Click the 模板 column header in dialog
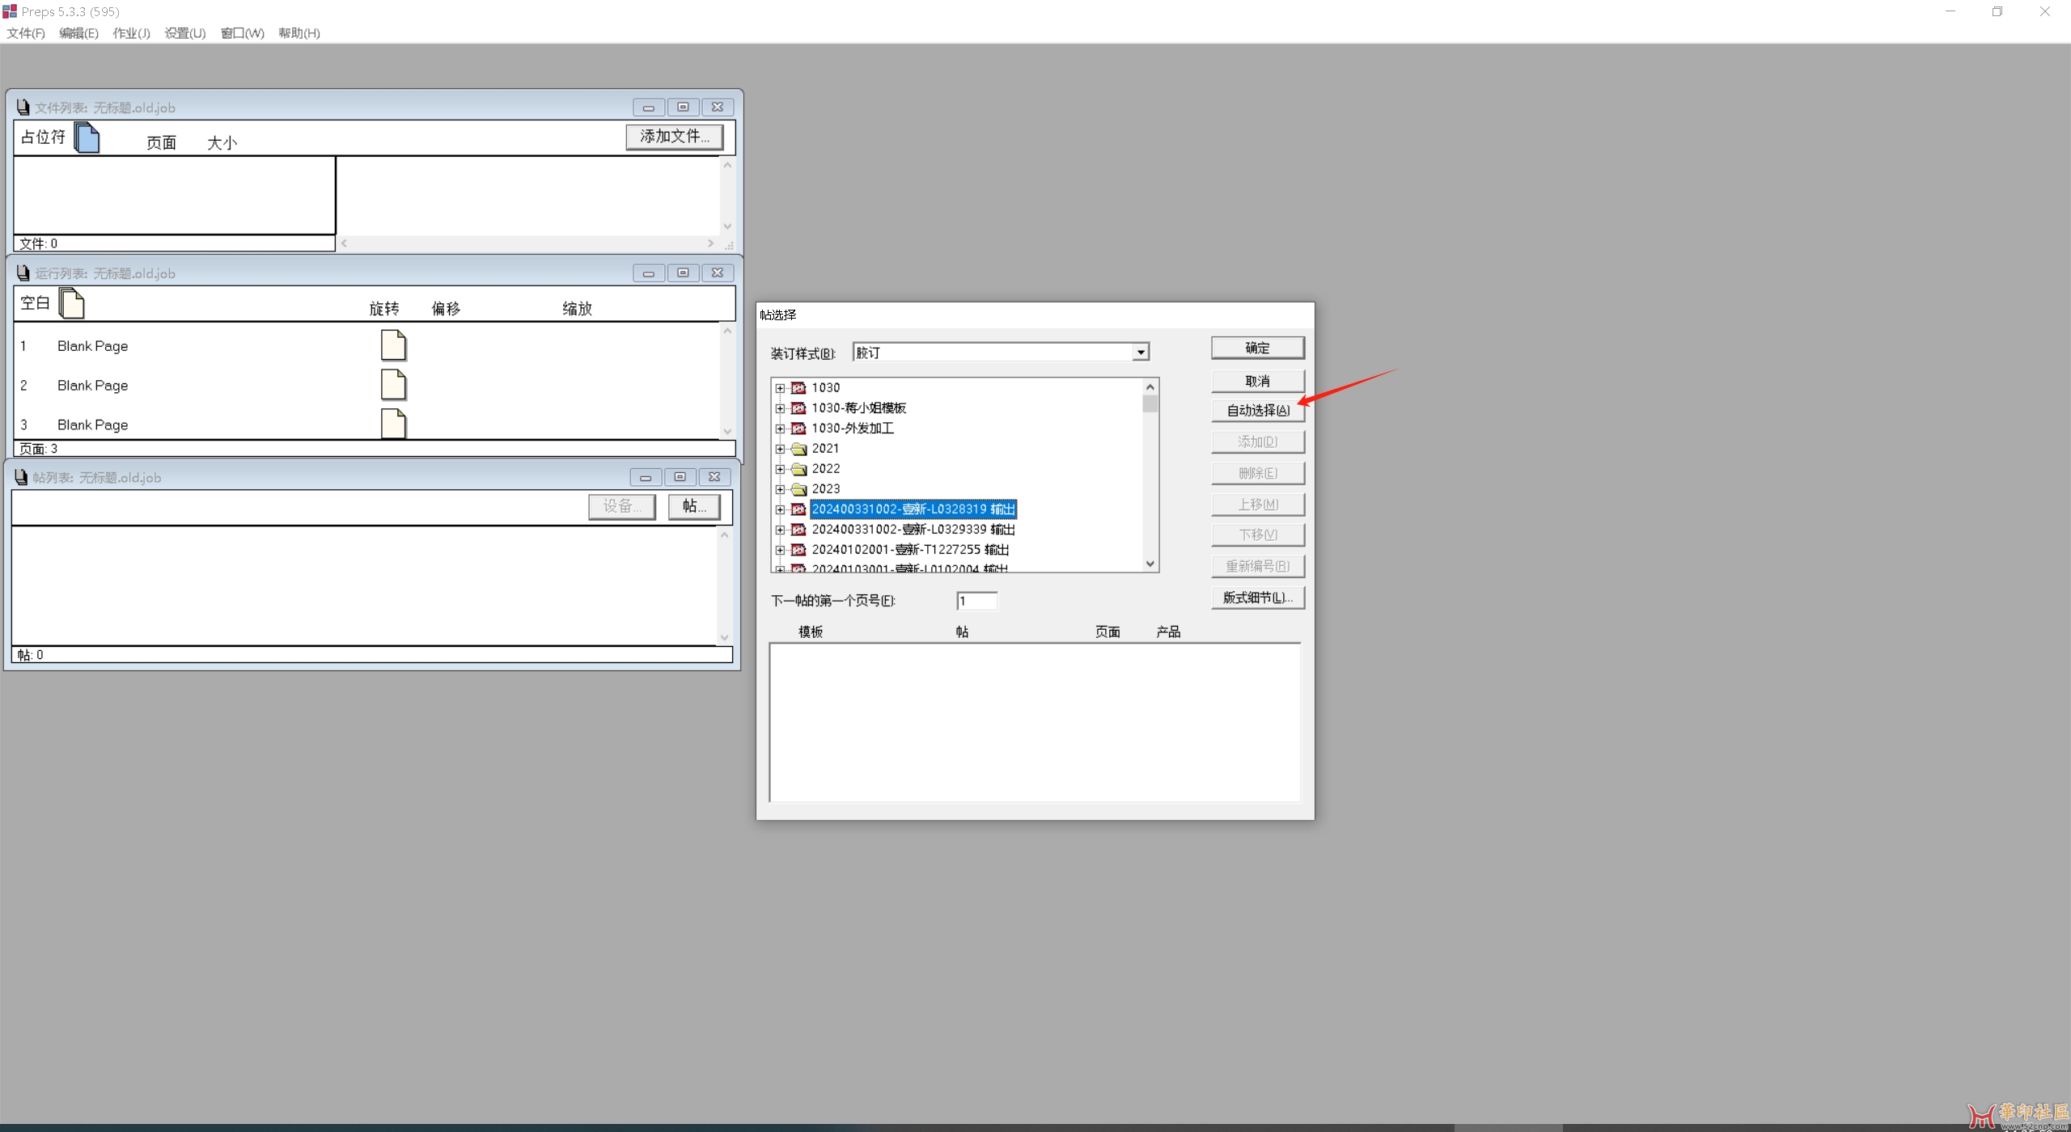The height and width of the screenshot is (1132, 2071). (x=811, y=632)
